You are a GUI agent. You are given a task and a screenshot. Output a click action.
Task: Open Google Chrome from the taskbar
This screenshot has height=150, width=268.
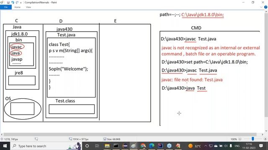point(143,146)
